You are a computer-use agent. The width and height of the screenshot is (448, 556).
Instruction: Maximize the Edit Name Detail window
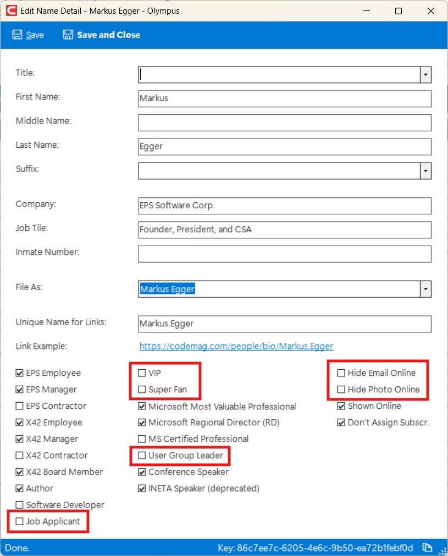point(399,11)
